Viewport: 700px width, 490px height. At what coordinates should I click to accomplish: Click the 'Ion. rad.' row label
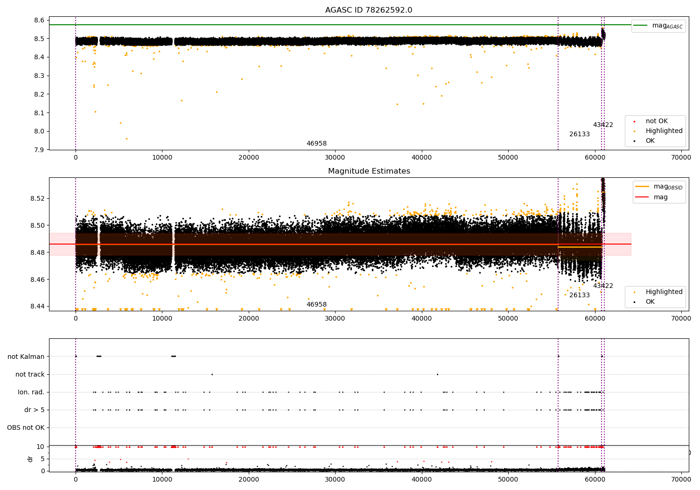(x=31, y=392)
